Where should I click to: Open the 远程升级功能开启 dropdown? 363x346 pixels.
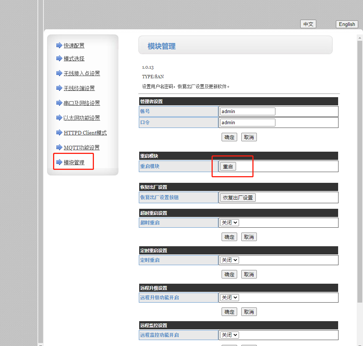click(229, 298)
